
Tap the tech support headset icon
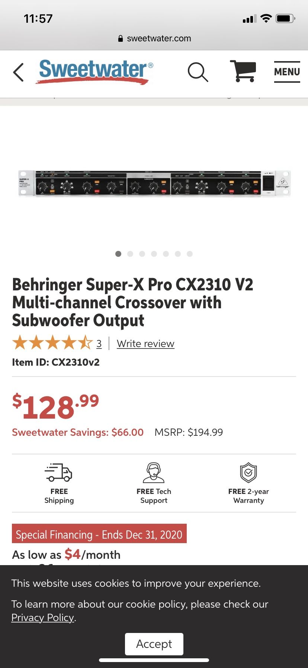(154, 472)
